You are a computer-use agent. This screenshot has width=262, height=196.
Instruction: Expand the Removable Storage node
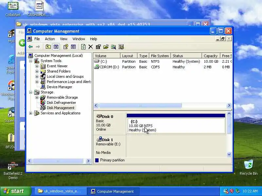pyautogui.click(x=37, y=97)
